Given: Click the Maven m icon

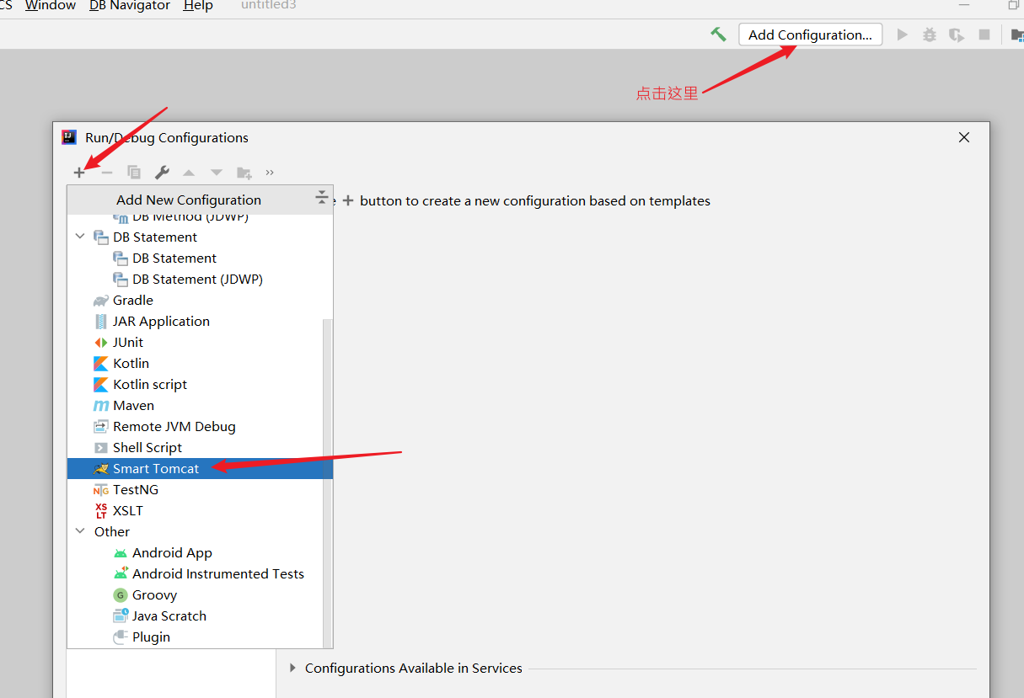Looking at the screenshot, I should point(101,406).
